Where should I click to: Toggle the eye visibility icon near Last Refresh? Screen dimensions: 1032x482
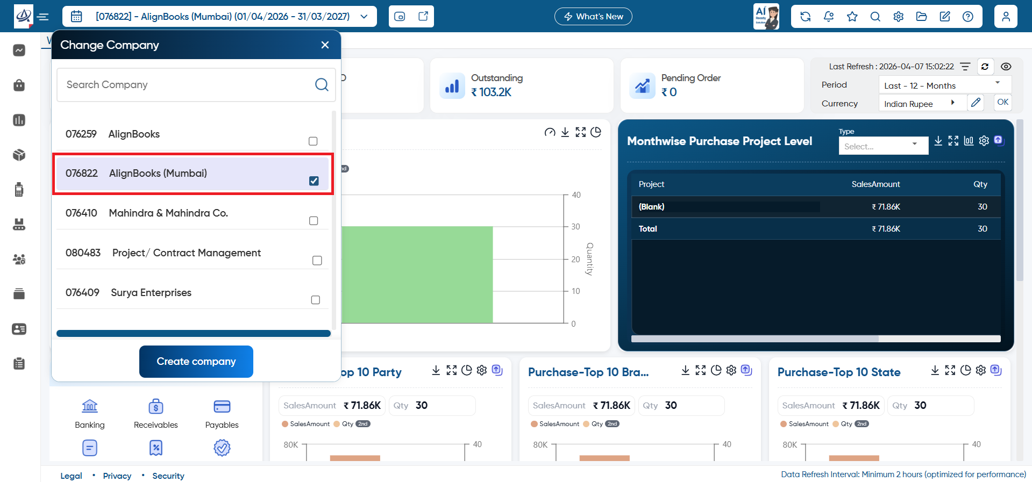(x=1006, y=67)
